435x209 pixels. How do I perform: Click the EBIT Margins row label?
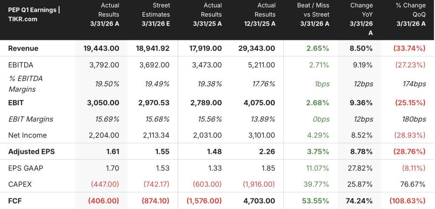pyautogui.click(x=31, y=119)
